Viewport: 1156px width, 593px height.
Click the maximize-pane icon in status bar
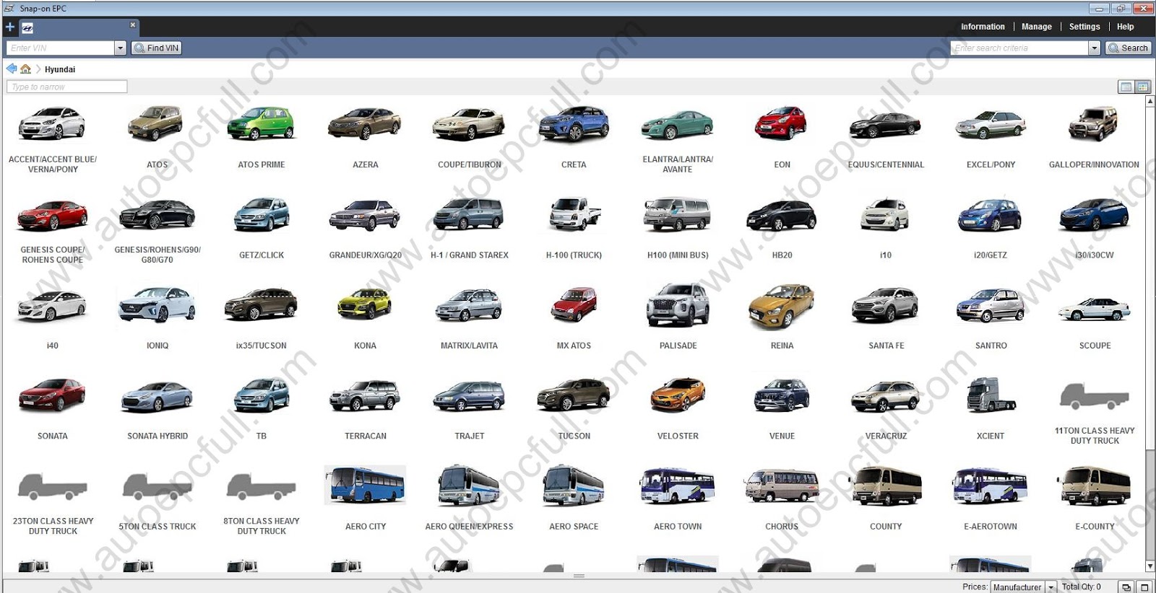(x=1144, y=587)
